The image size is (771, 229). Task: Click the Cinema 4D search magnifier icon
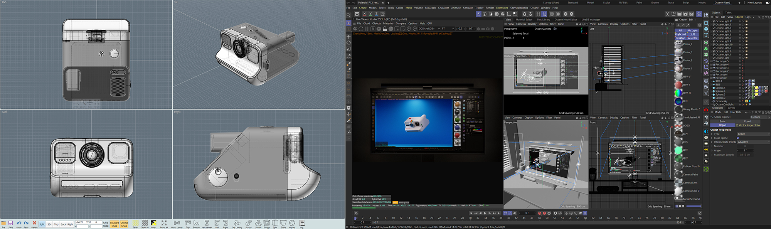click(x=348, y=15)
